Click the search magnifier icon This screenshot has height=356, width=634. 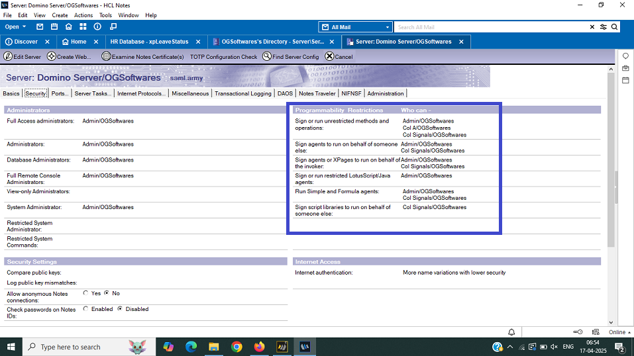[x=614, y=27]
